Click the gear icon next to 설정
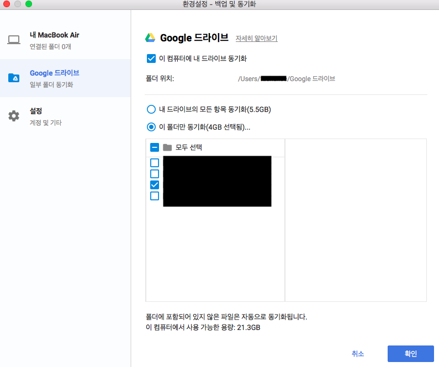Viewport: 439px width, 367px height. pos(14,116)
